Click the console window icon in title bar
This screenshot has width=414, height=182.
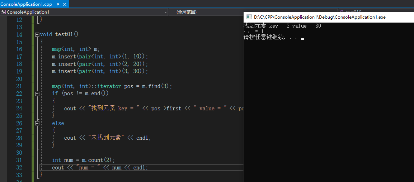tap(249, 17)
